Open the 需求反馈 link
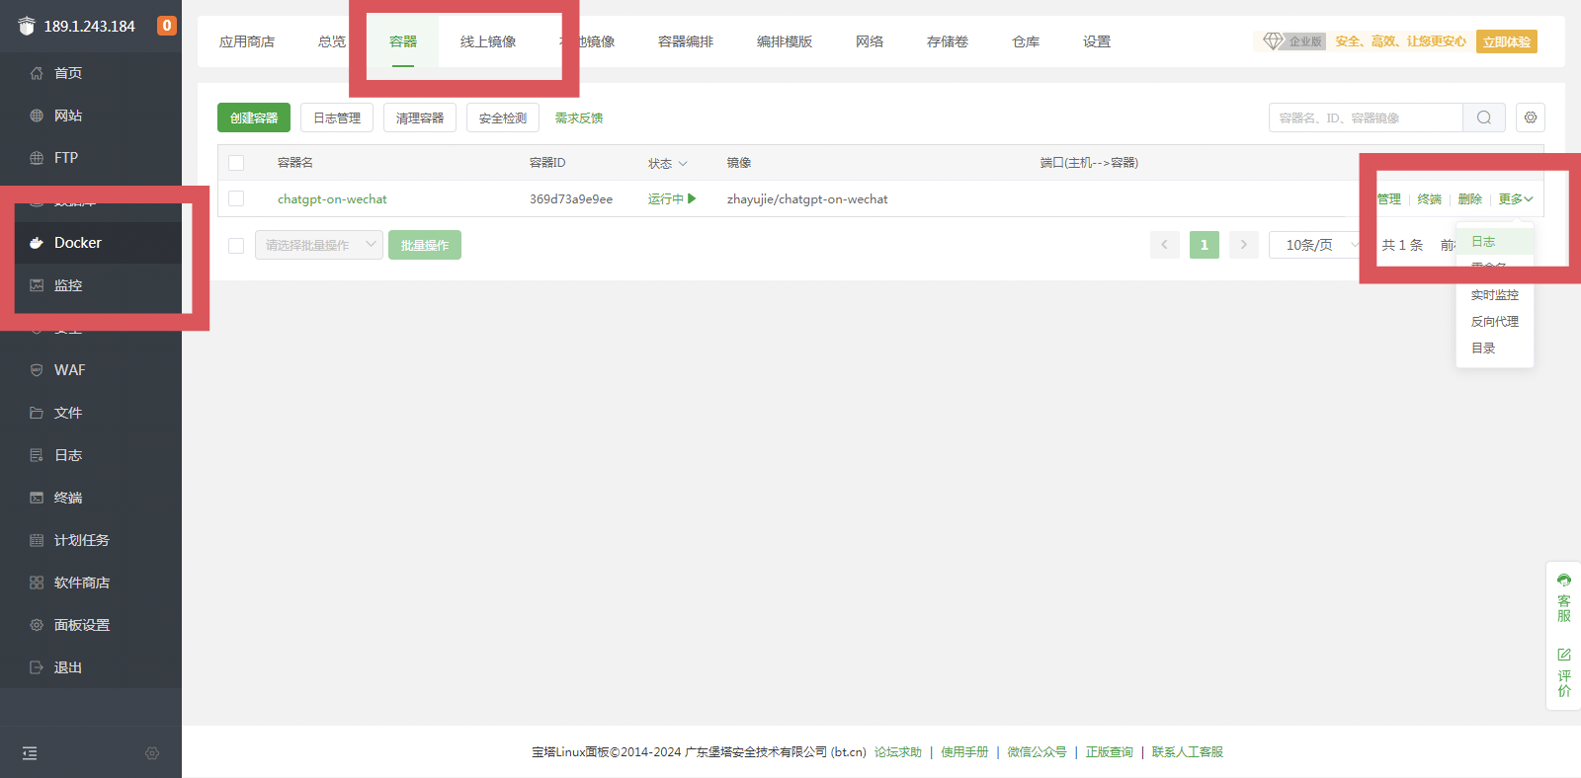 pyautogui.click(x=579, y=117)
